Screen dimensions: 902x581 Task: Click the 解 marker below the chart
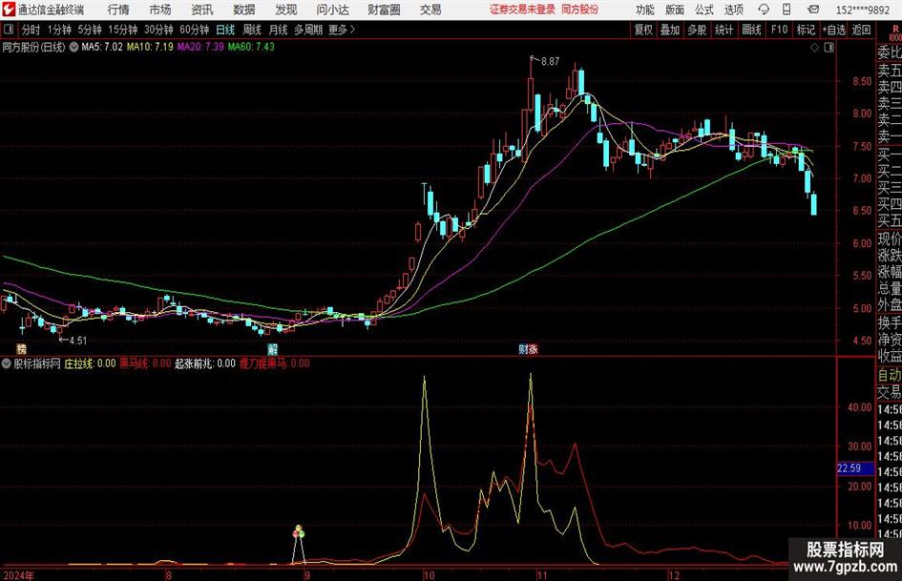pyautogui.click(x=273, y=349)
